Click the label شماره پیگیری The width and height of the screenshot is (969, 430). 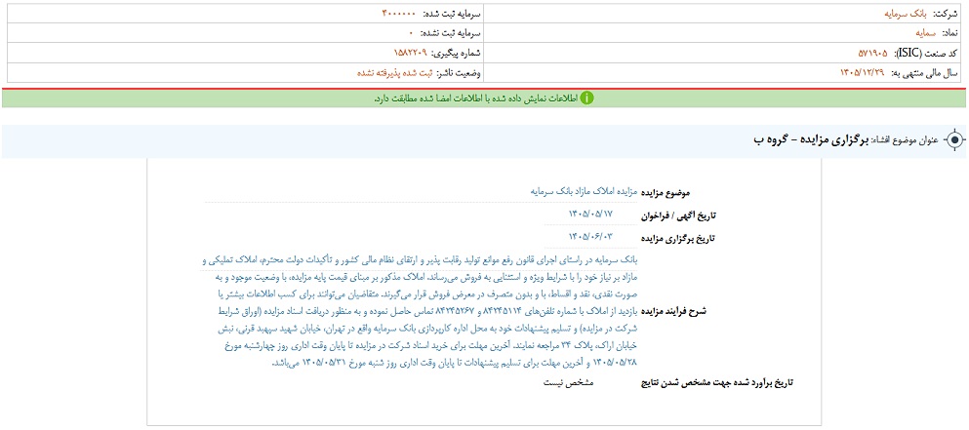[x=454, y=53]
